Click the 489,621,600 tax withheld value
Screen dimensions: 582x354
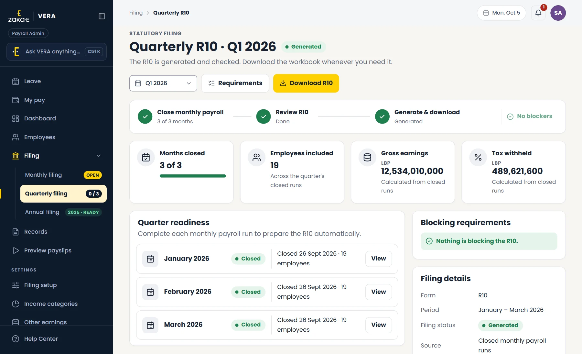[x=517, y=171]
